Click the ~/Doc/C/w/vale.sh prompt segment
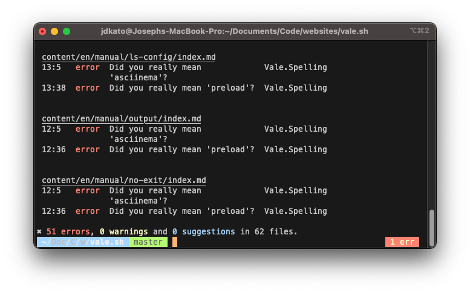Screen dimensions: 470x293 pyautogui.click(x=83, y=242)
